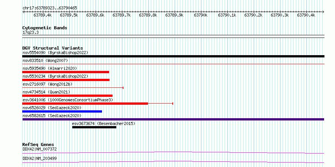Click the 63789.5k ruler tick label
The image size is (335, 167).
(69, 15)
